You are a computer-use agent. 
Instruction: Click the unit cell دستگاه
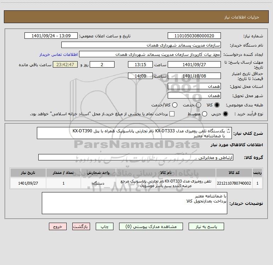(x=98, y=183)
